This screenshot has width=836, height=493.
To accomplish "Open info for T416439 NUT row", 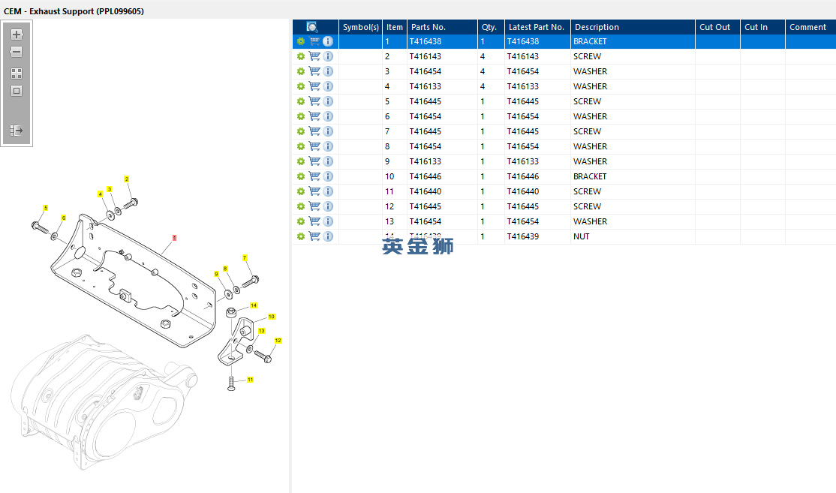I will click(x=328, y=236).
